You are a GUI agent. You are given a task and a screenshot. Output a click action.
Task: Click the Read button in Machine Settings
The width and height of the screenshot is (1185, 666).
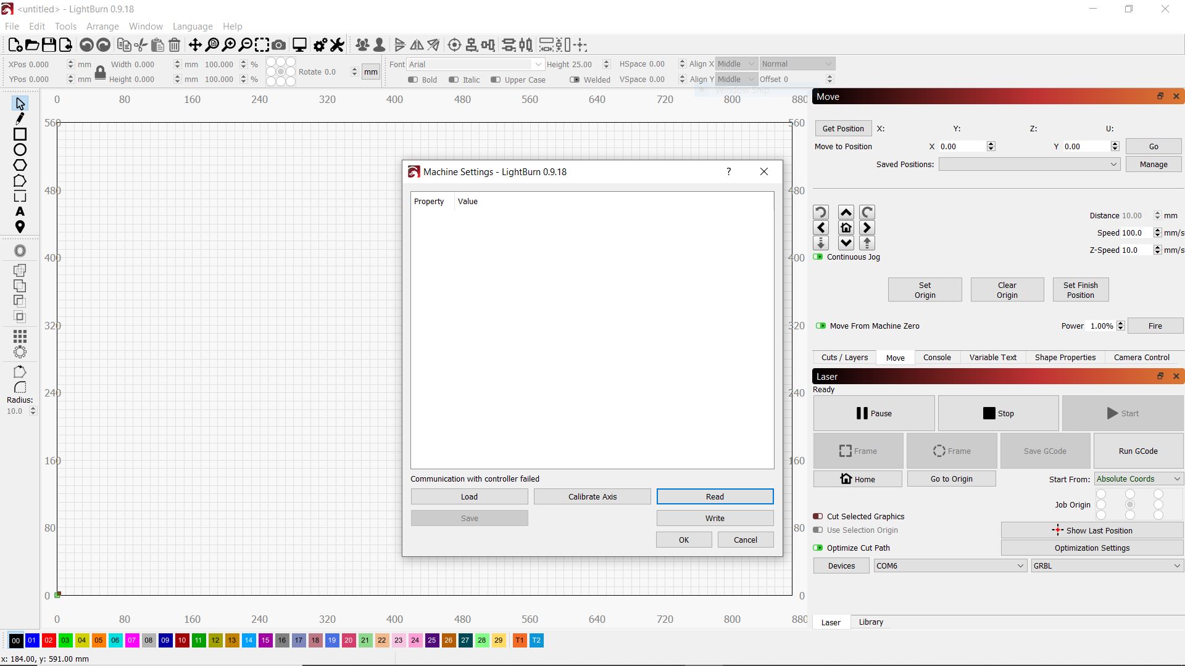coord(715,496)
